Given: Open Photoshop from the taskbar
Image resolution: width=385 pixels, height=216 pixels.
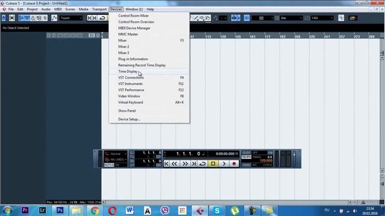Looking at the screenshot, I should 60,211.
